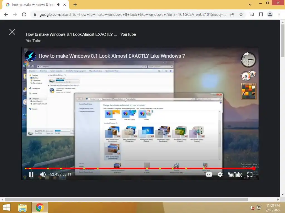Open the tab search chevron
This screenshot has height=213, width=285.
pyautogui.click(x=250, y=5)
